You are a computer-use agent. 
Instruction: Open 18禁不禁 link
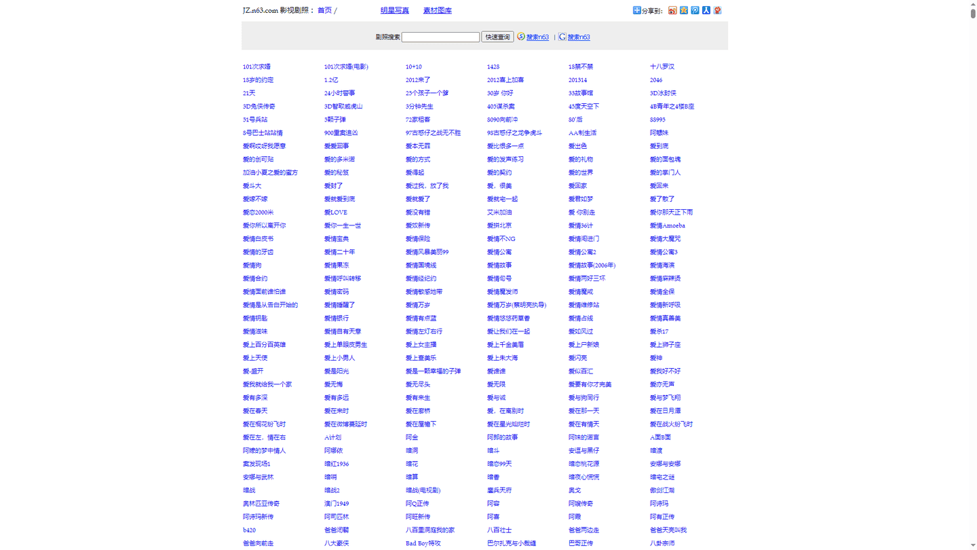581,67
